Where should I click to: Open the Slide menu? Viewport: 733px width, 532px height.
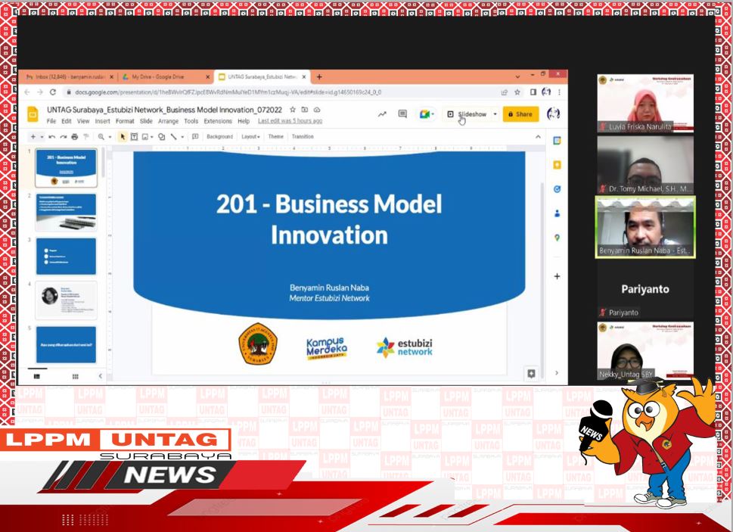pyautogui.click(x=146, y=121)
